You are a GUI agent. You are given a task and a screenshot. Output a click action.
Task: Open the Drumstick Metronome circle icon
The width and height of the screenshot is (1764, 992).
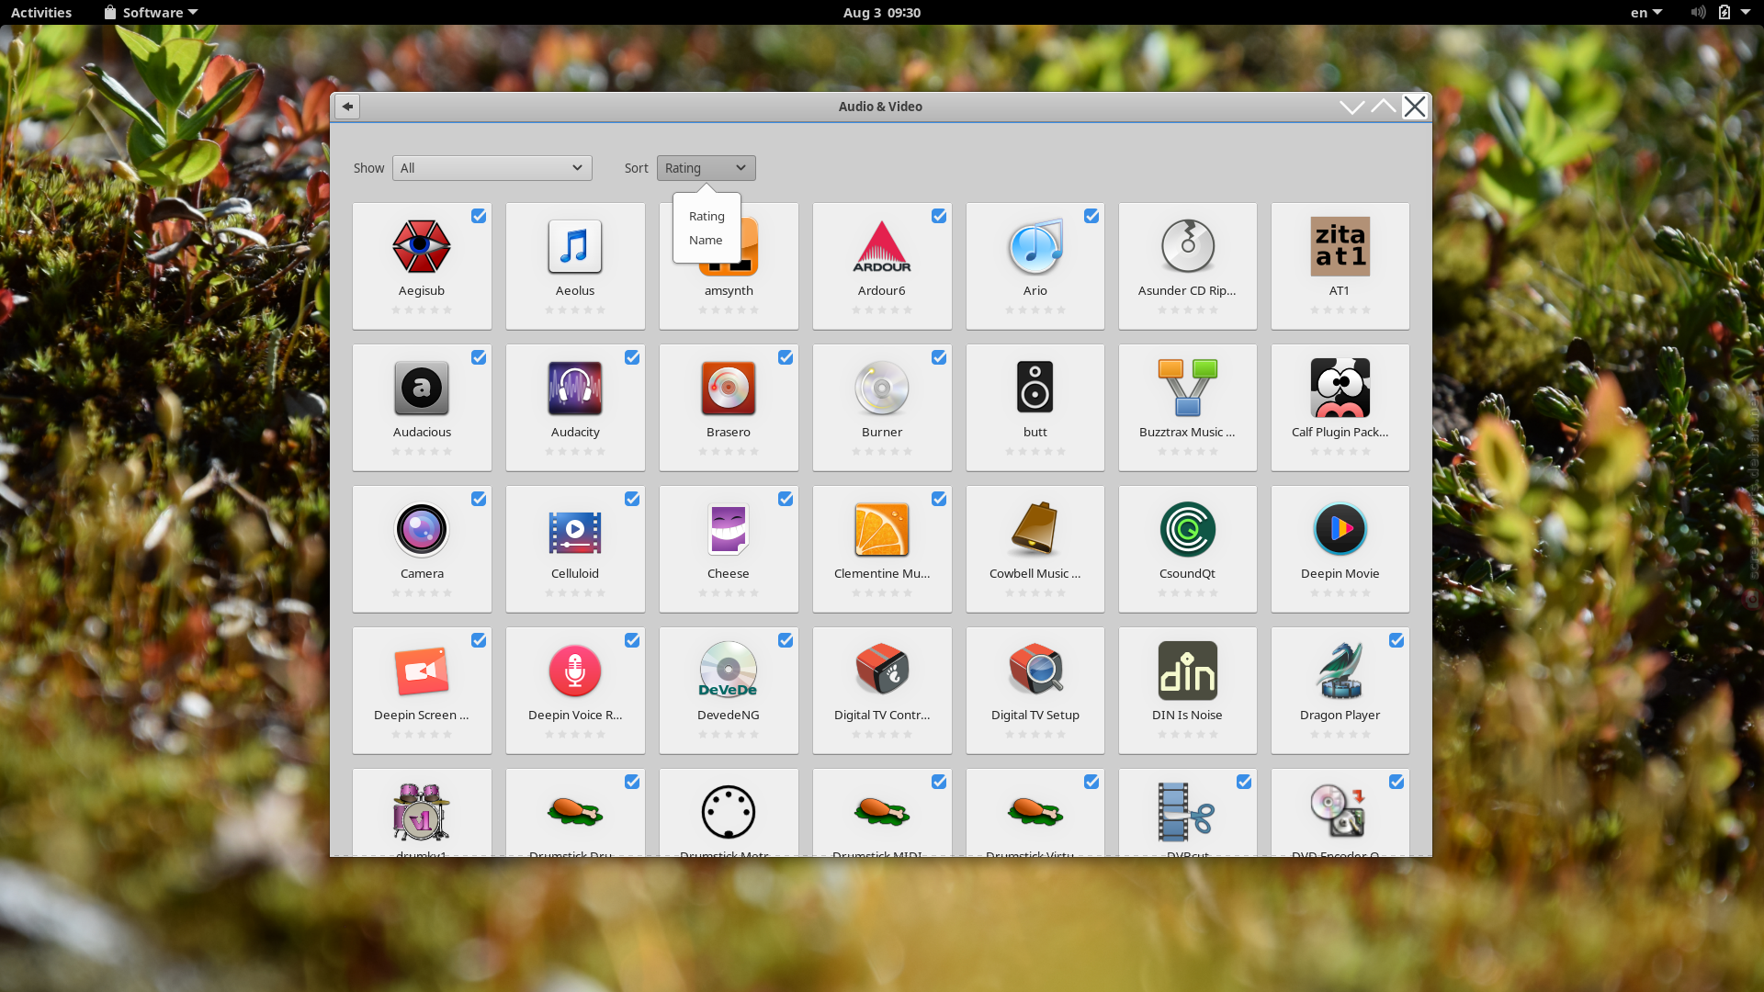pos(729,812)
